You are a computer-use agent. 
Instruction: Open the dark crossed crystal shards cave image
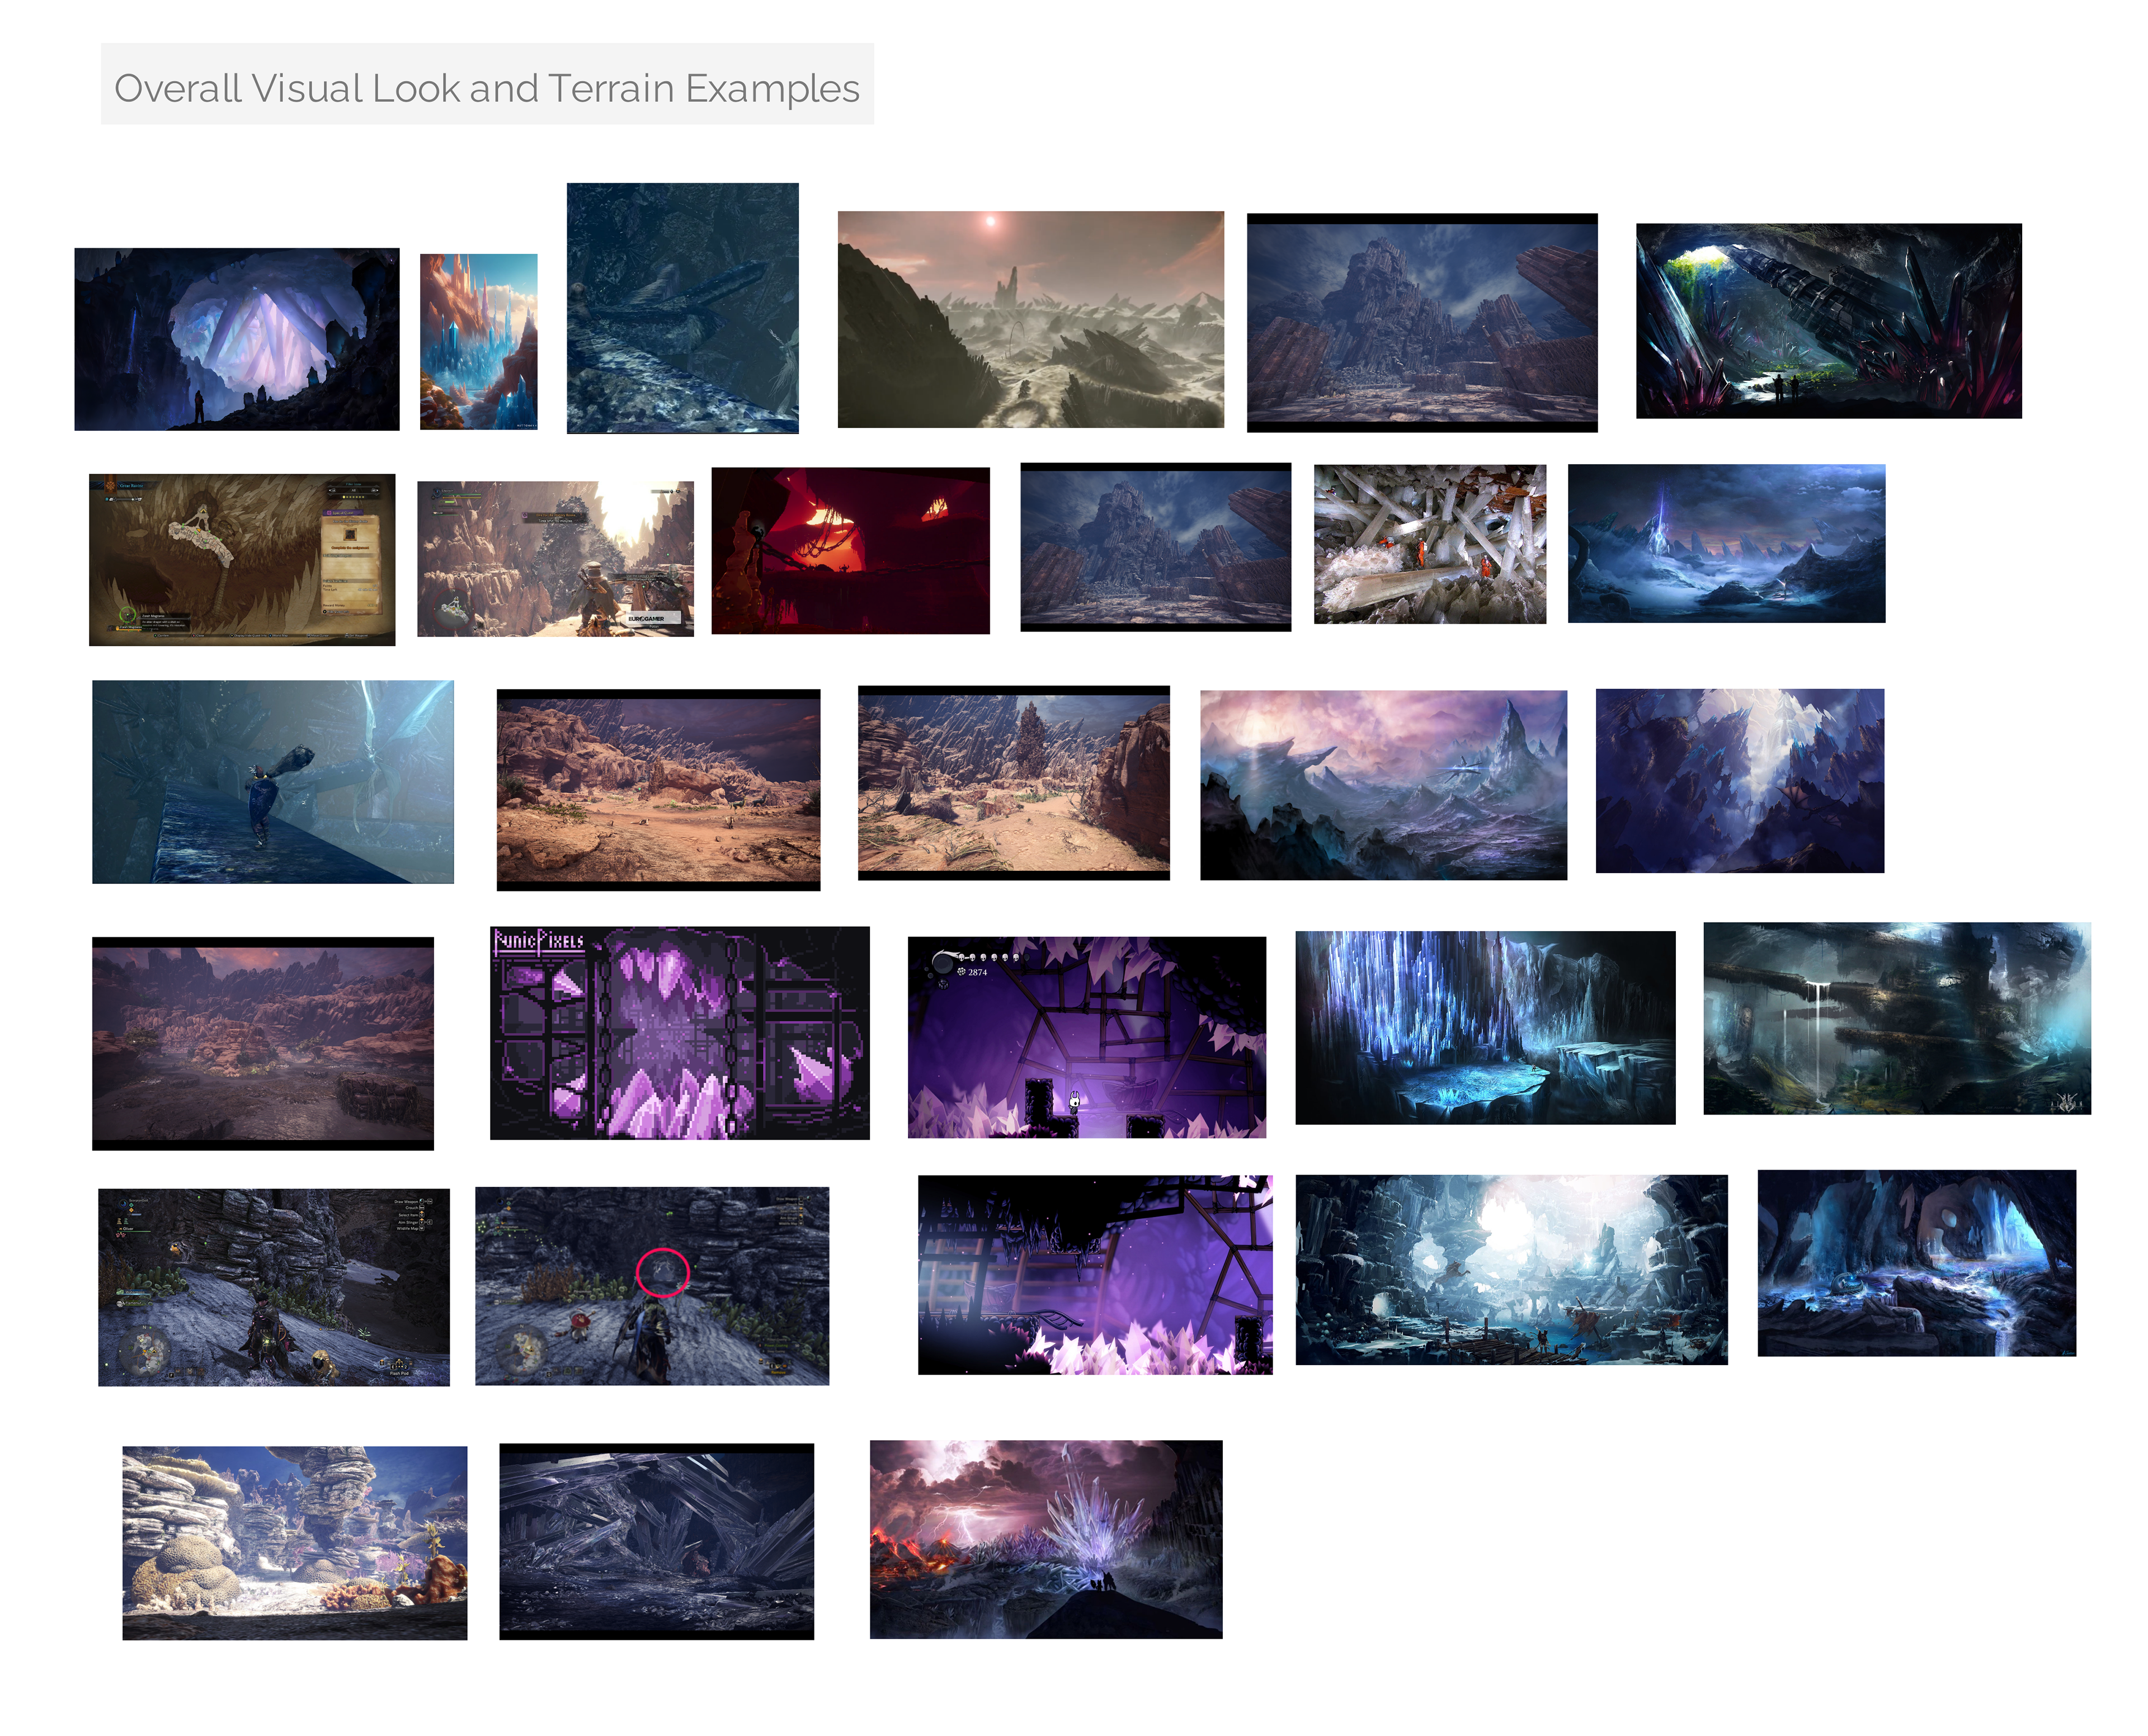tap(656, 1541)
